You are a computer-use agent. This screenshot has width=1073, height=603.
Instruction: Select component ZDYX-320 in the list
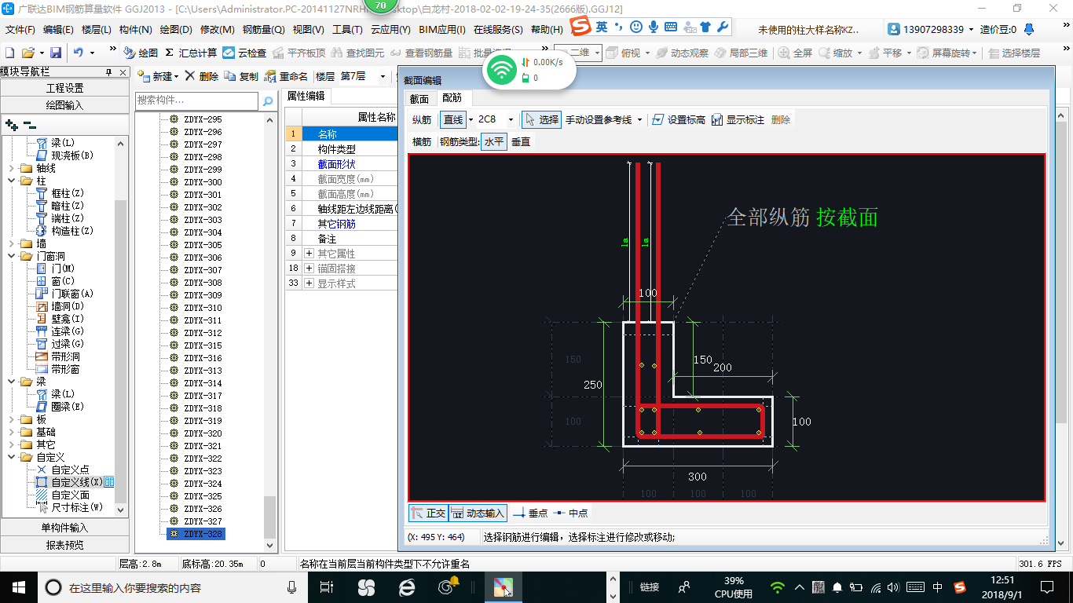click(203, 433)
